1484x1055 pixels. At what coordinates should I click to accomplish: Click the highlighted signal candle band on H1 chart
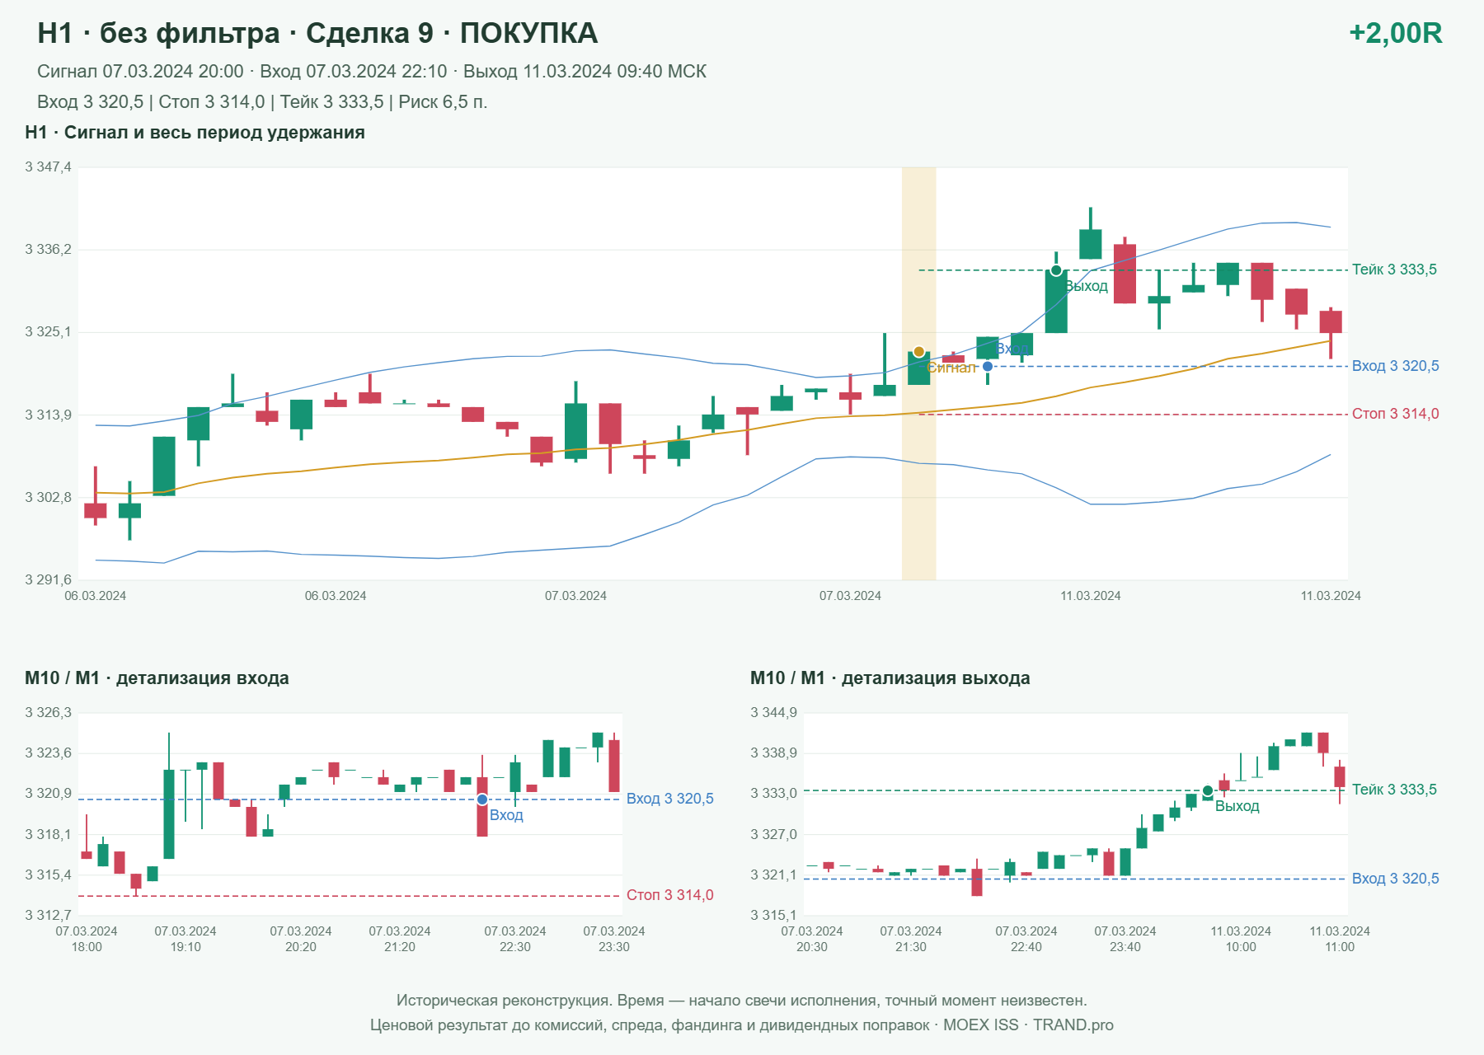[918, 373]
